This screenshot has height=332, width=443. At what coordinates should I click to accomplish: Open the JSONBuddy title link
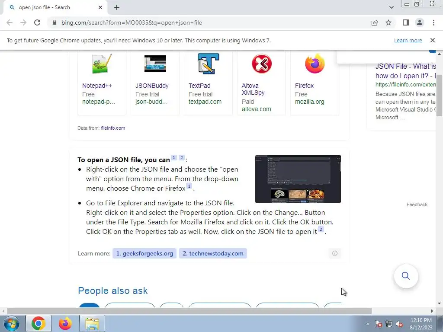coord(152,86)
